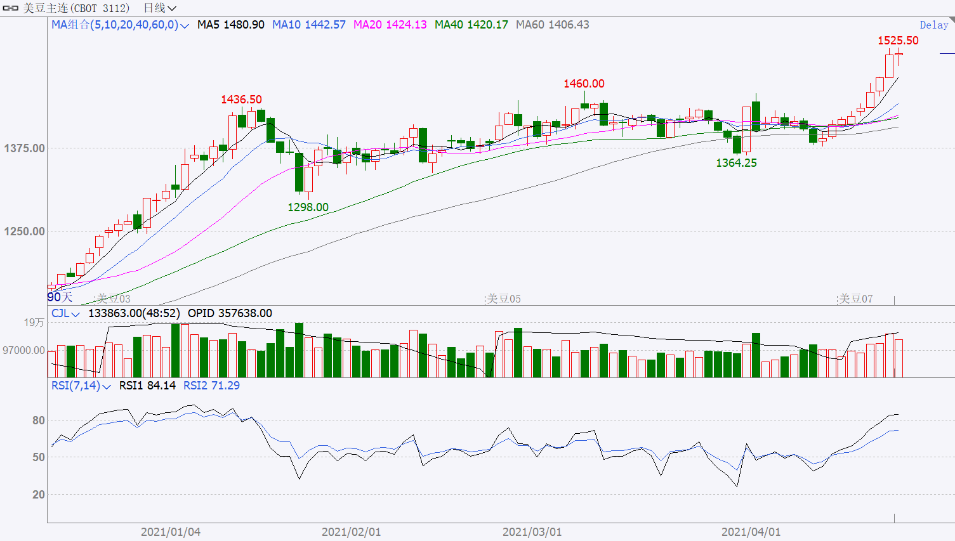
Task: Select the grey MA60 1406.43 legend
Action: click(x=552, y=25)
